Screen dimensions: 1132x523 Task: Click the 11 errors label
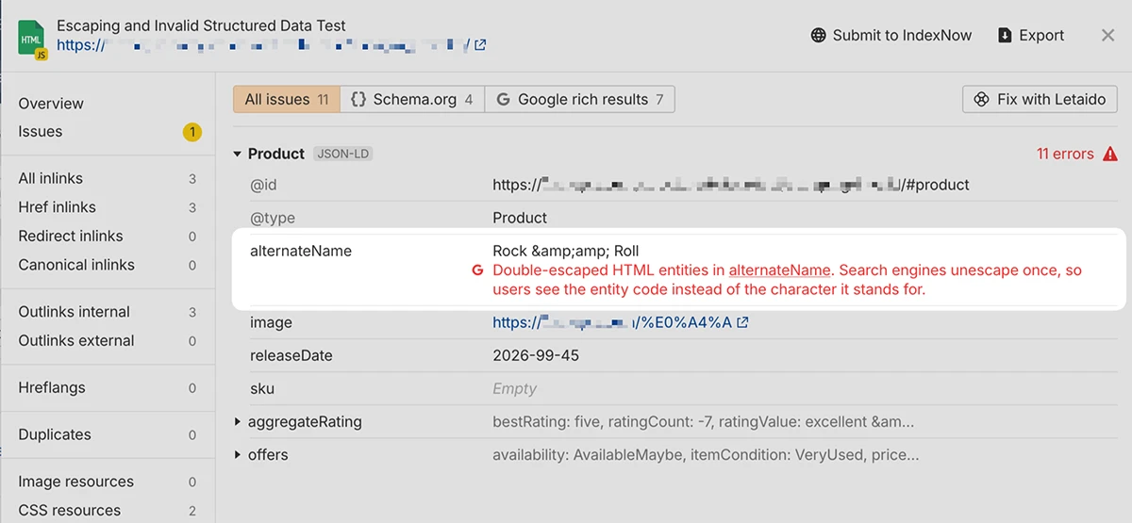tap(1065, 154)
